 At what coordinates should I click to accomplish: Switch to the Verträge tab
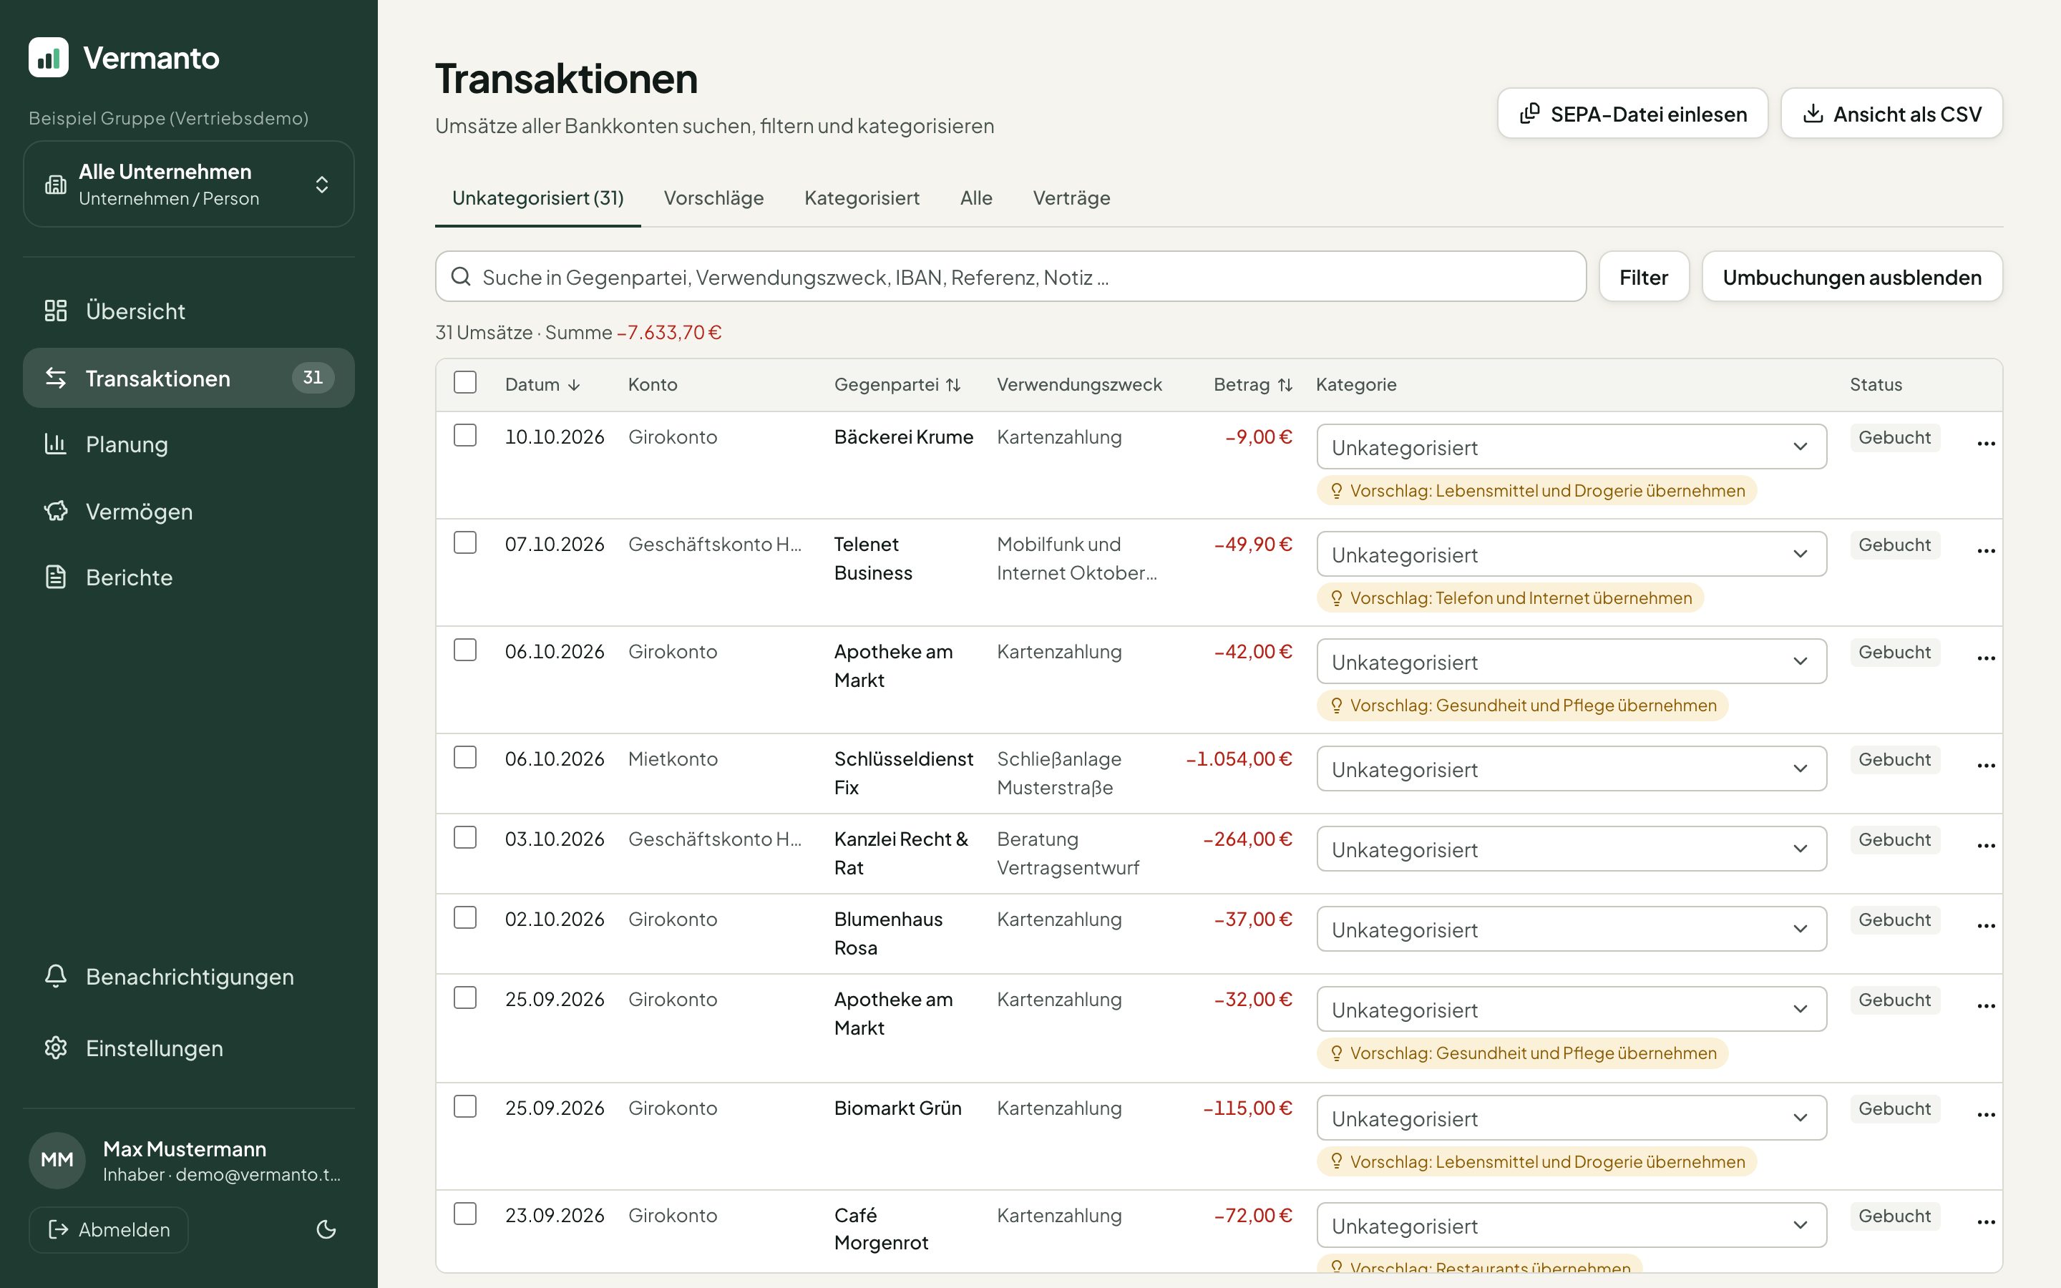(x=1071, y=198)
